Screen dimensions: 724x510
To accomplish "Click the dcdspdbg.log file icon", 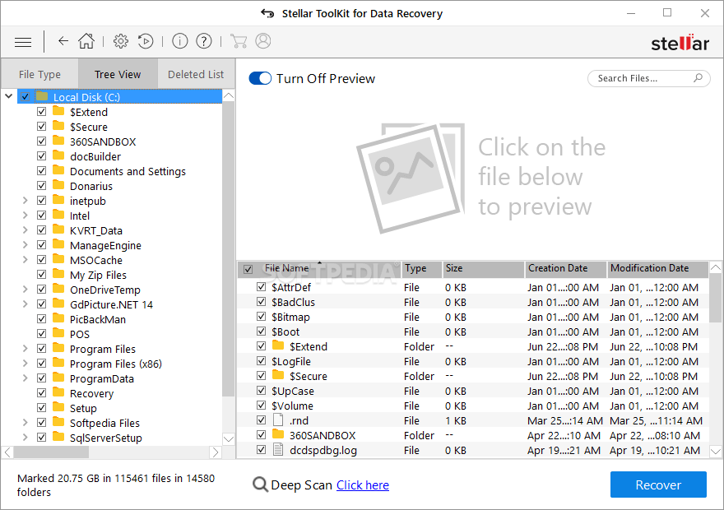I will click(278, 449).
